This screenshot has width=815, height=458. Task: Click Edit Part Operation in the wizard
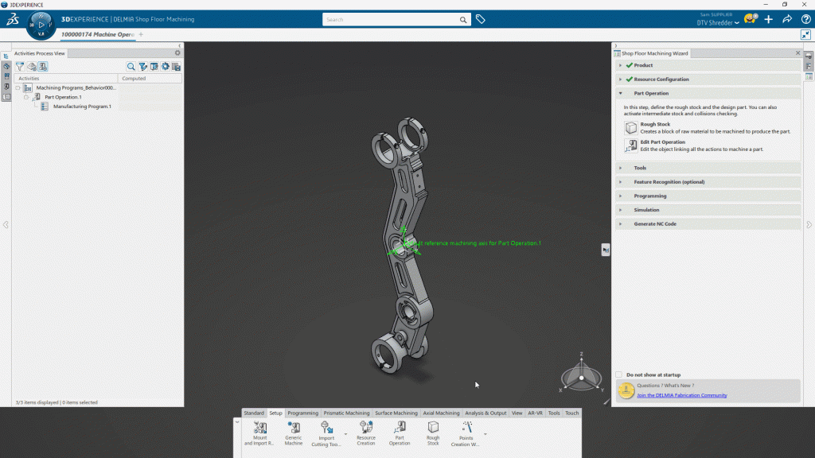662,142
